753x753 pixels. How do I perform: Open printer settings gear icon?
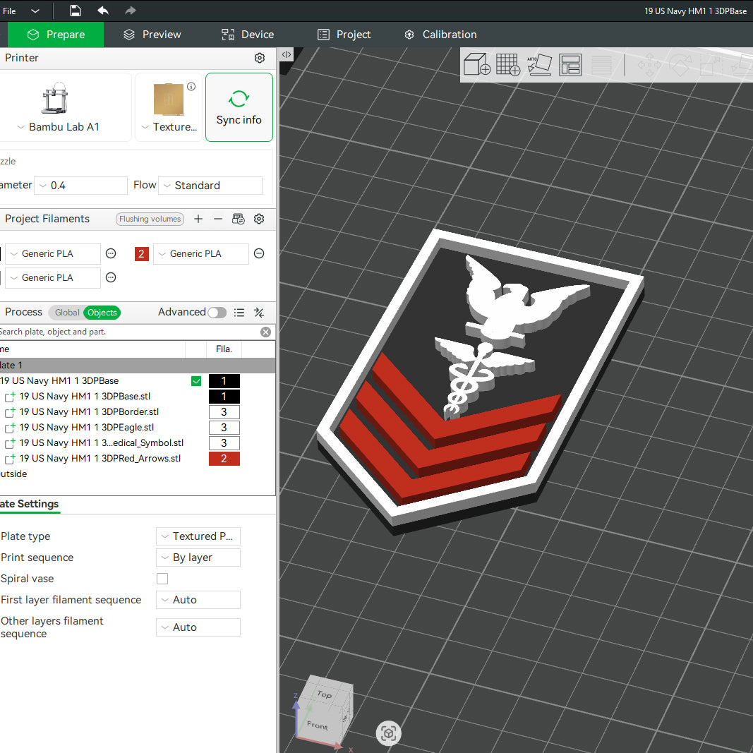pyautogui.click(x=259, y=58)
